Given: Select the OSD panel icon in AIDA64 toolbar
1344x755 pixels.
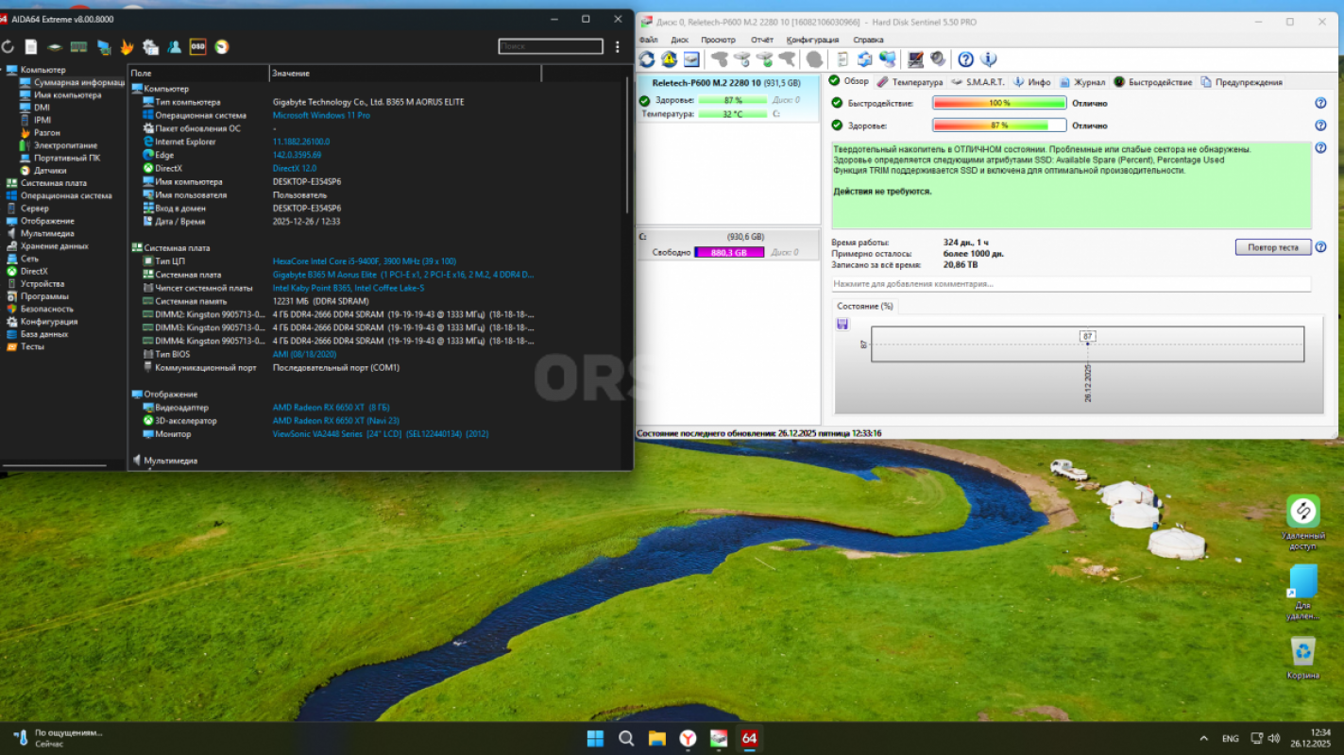Looking at the screenshot, I should coord(196,45).
